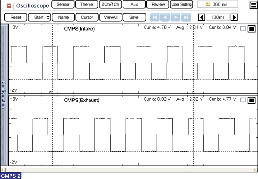Step back with the previous frame button
This screenshot has width=258, height=179.
click(x=165, y=17)
